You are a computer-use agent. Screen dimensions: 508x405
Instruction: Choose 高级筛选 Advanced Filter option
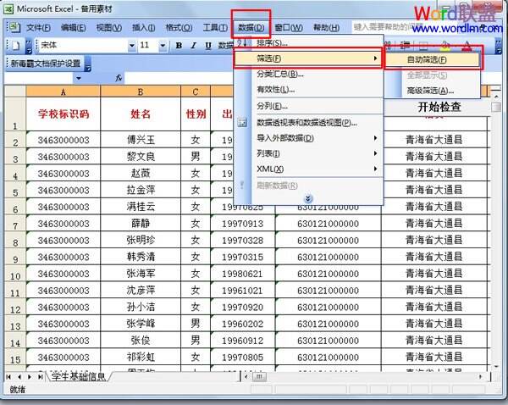click(x=430, y=90)
